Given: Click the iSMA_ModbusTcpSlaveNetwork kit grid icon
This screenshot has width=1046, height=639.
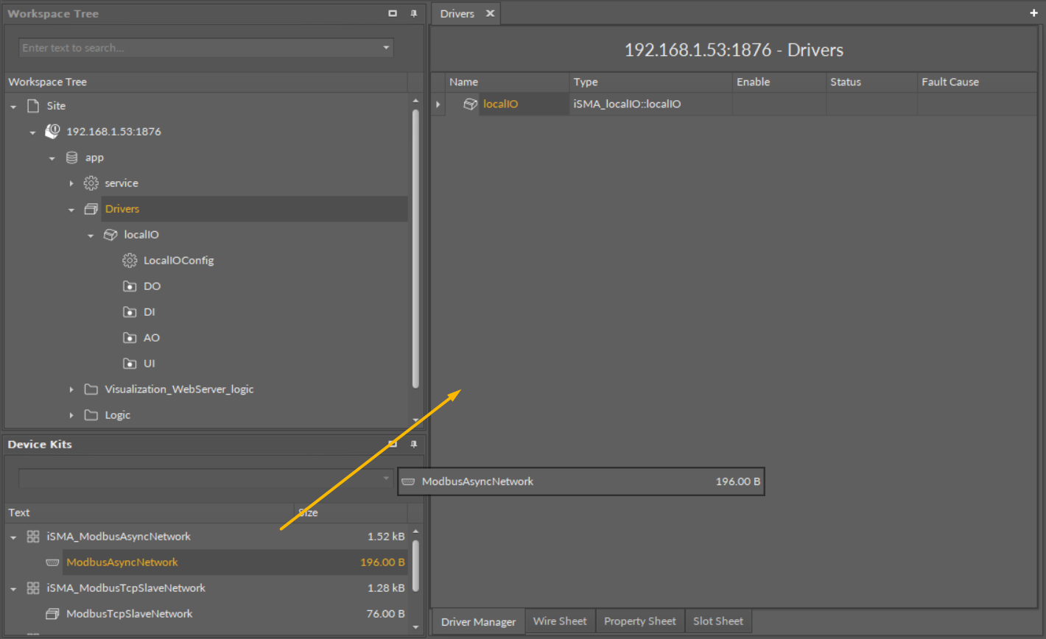Looking at the screenshot, I should tap(33, 588).
